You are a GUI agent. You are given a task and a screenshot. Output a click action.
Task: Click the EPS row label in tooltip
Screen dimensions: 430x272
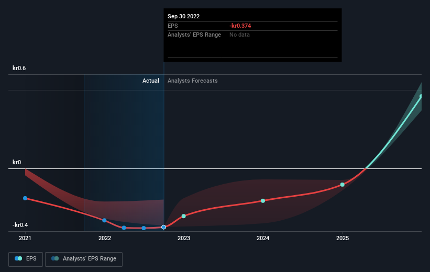tap(173, 26)
